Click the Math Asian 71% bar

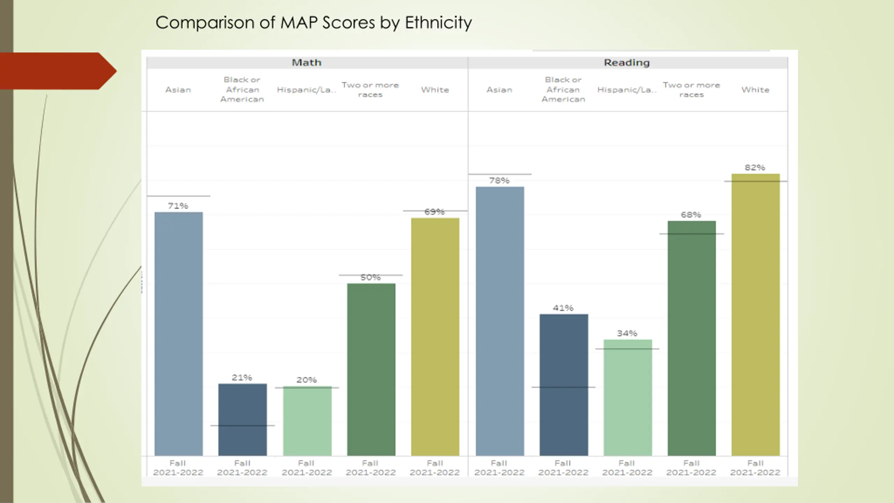pyautogui.click(x=178, y=334)
